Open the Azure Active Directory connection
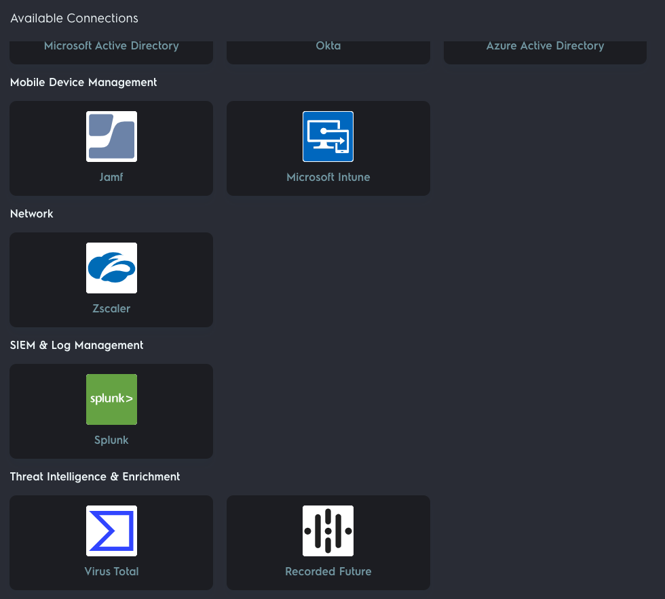Screen dimensions: 665x599 click(x=545, y=51)
